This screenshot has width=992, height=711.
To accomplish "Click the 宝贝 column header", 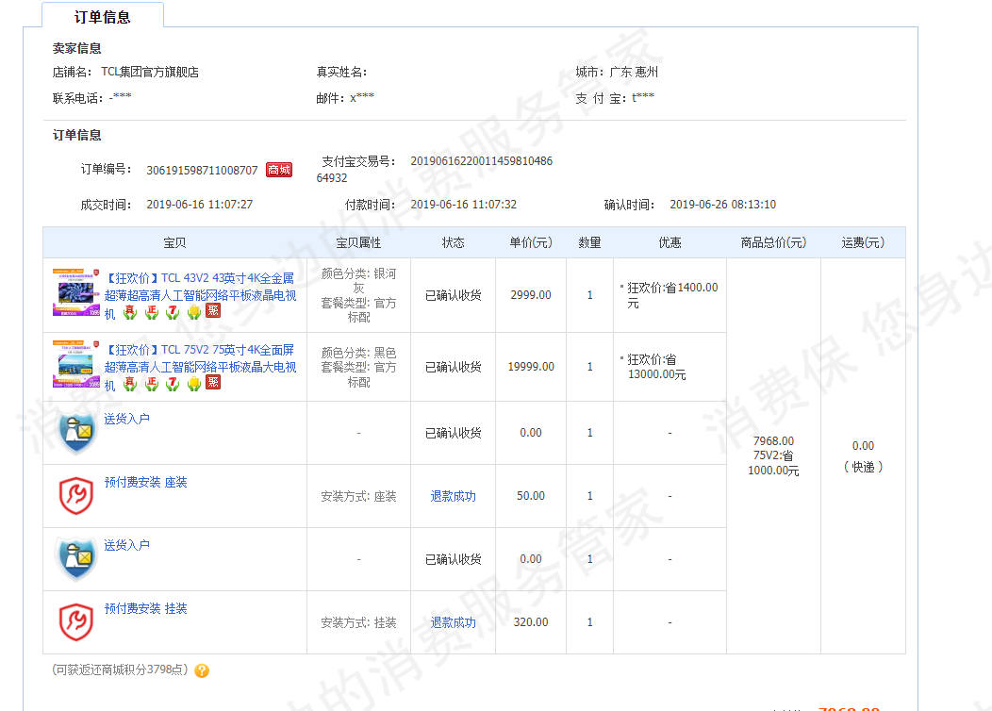I will click(174, 243).
